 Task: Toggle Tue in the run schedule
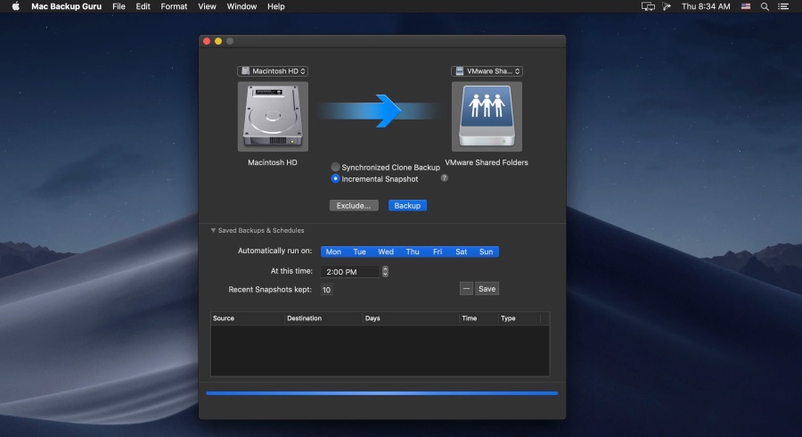(x=360, y=251)
